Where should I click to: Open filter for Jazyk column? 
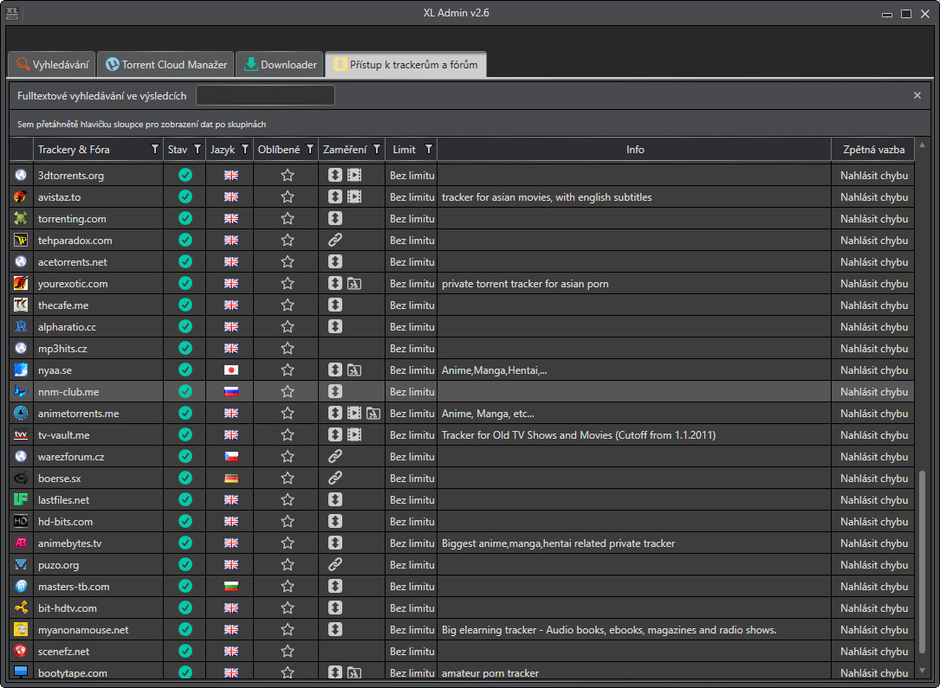245,149
